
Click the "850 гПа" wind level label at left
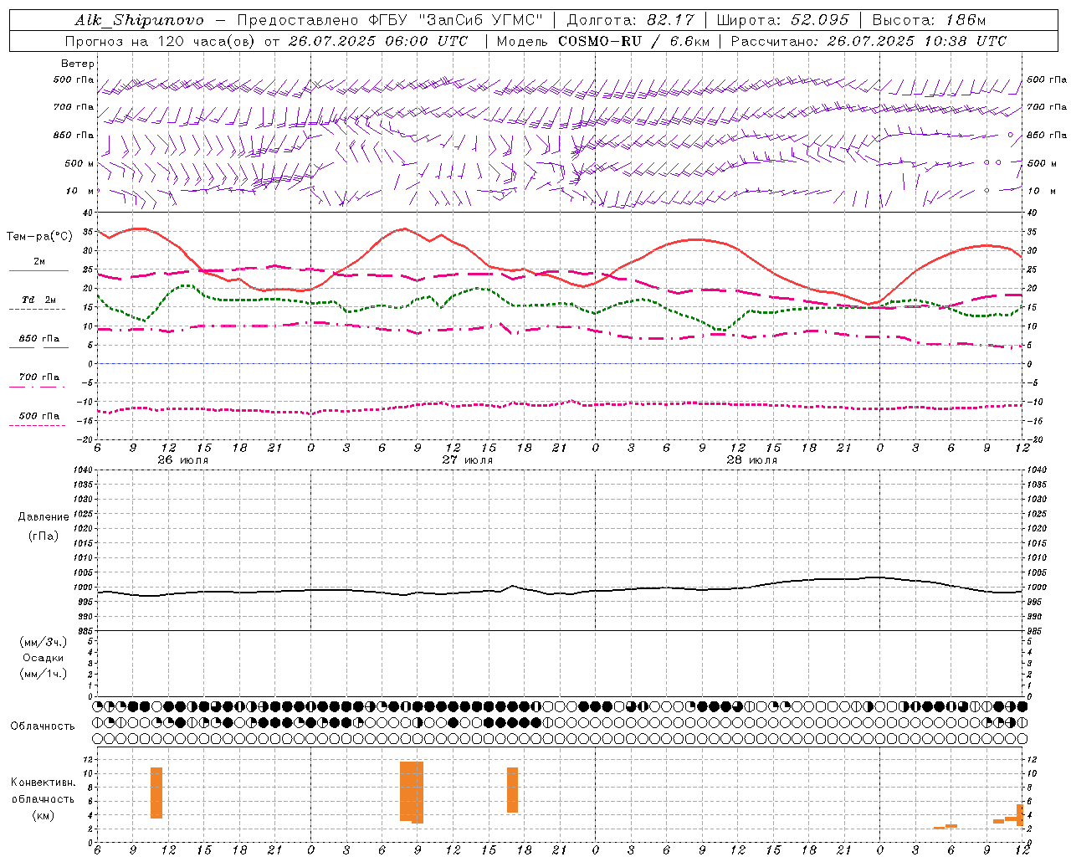(74, 135)
